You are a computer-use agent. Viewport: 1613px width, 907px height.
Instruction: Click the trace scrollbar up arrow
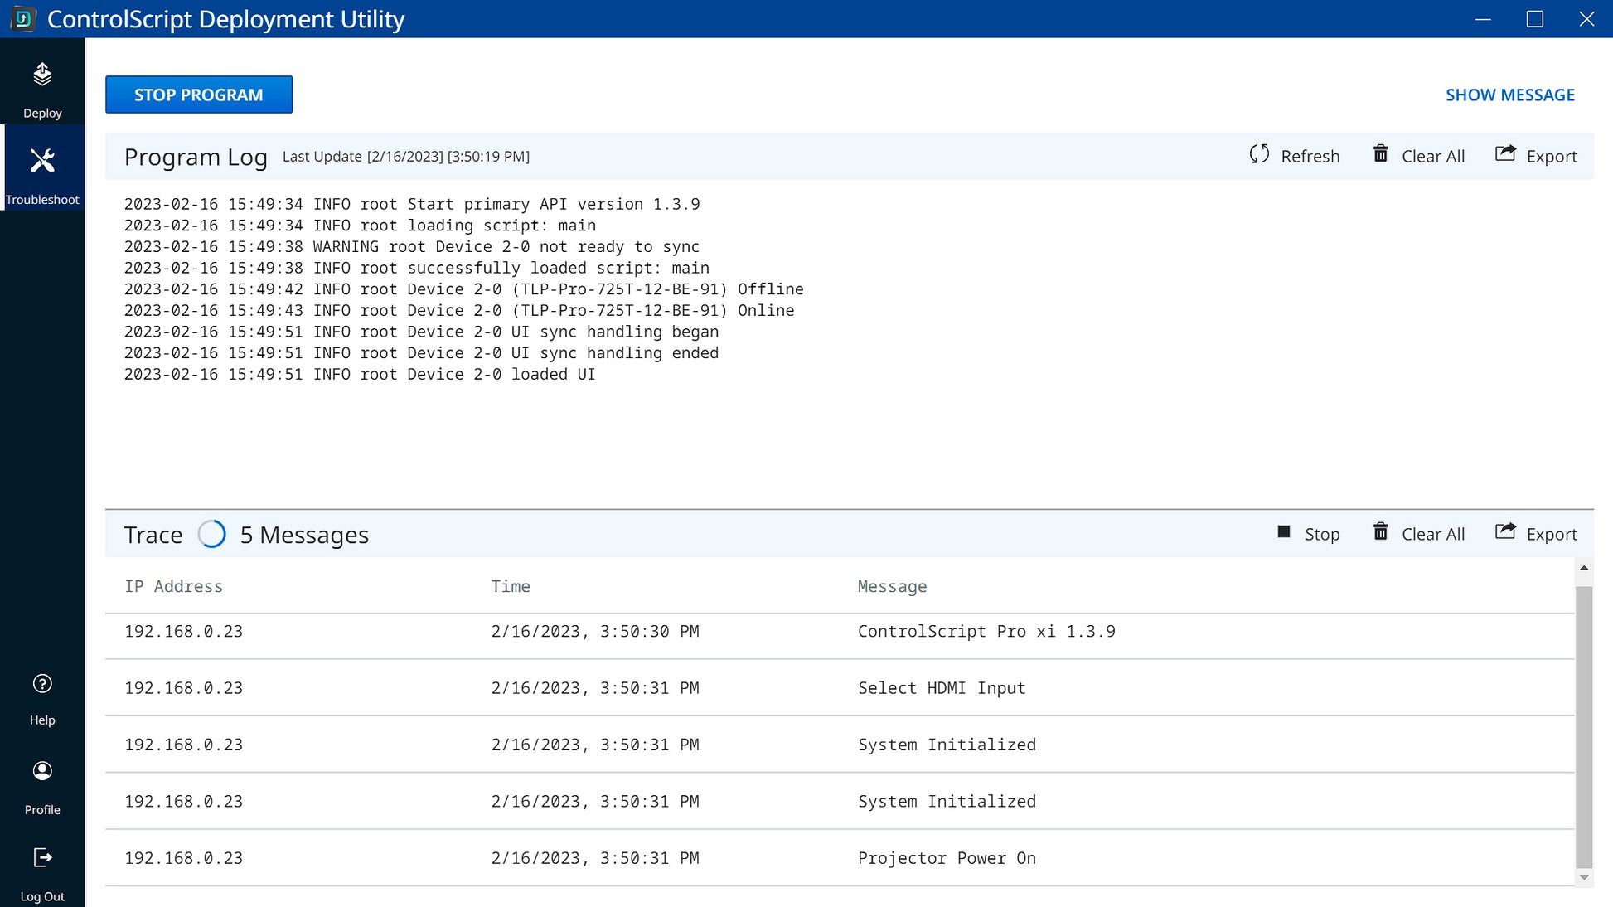point(1584,568)
